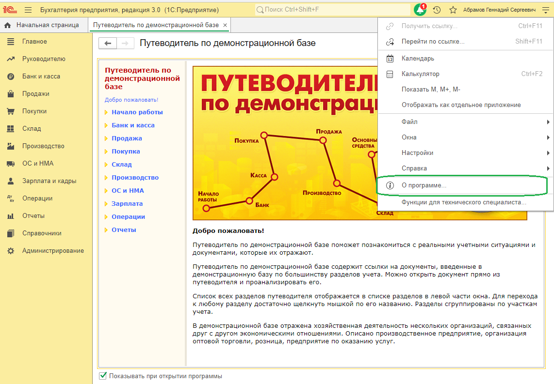Click the Руководителю chart icon
This screenshot has height=384, width=554.
tap(11, 59)
